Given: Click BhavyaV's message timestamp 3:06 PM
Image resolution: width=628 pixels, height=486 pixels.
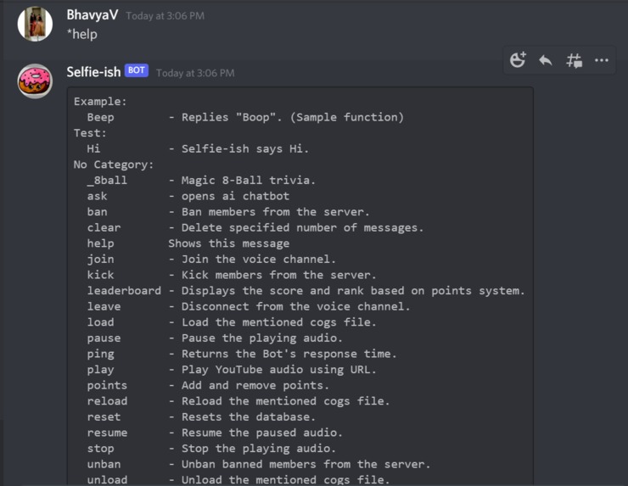Looking at the screenshot, I should click(x=165, y=15).
